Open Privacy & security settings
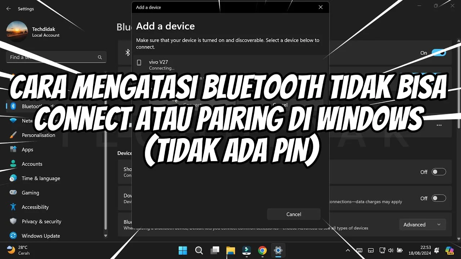The height and width of the screenshot is (259, 461). [41, 222]
